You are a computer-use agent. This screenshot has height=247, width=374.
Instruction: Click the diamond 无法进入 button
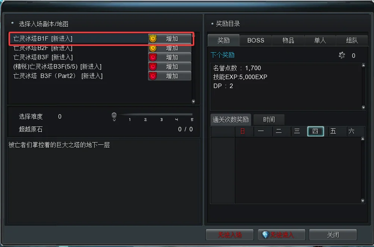pos(282,235)
